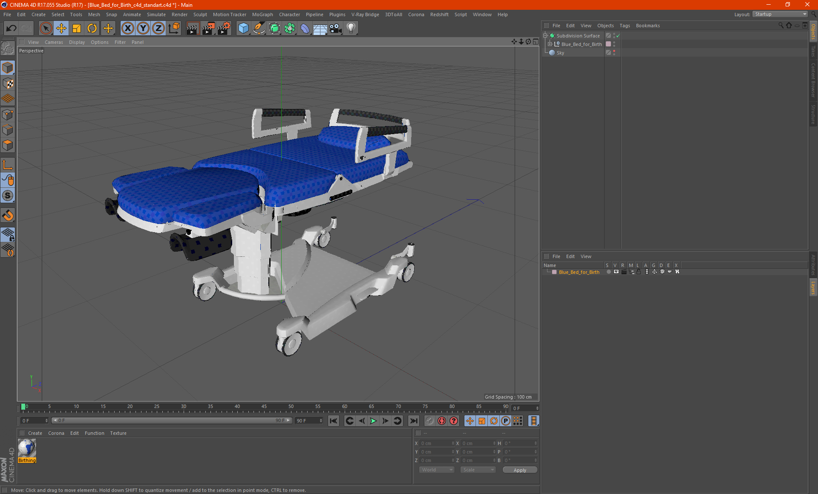Click the Subdivision Surface generator icon

coord(274,29)
